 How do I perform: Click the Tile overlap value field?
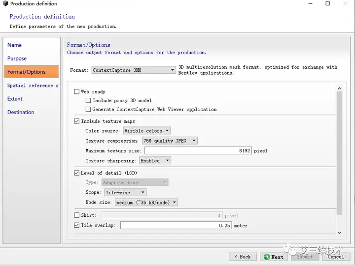point(176,225)
